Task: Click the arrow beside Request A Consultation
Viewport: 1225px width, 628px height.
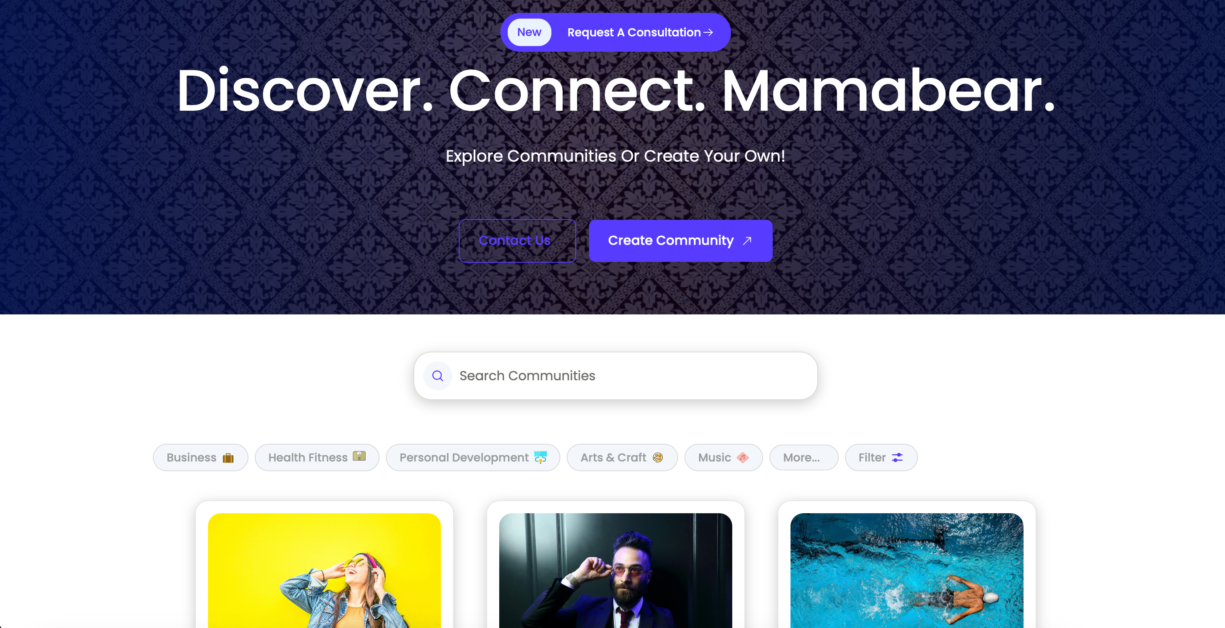Action: point(708,32)
